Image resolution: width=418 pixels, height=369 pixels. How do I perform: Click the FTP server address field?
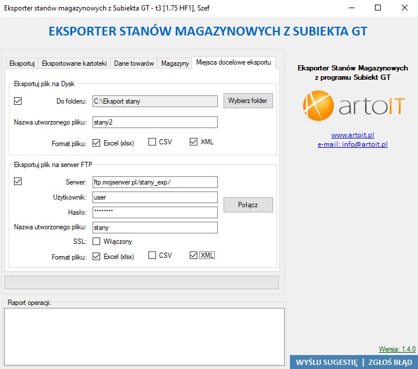pyautogui.click(x=154, y=182)
